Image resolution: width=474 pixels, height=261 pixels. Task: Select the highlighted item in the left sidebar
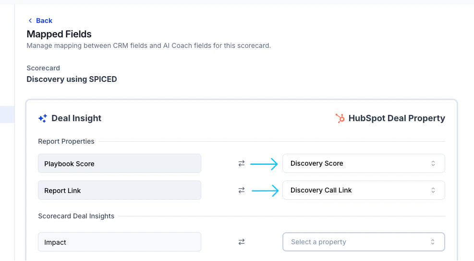point(7,114)
